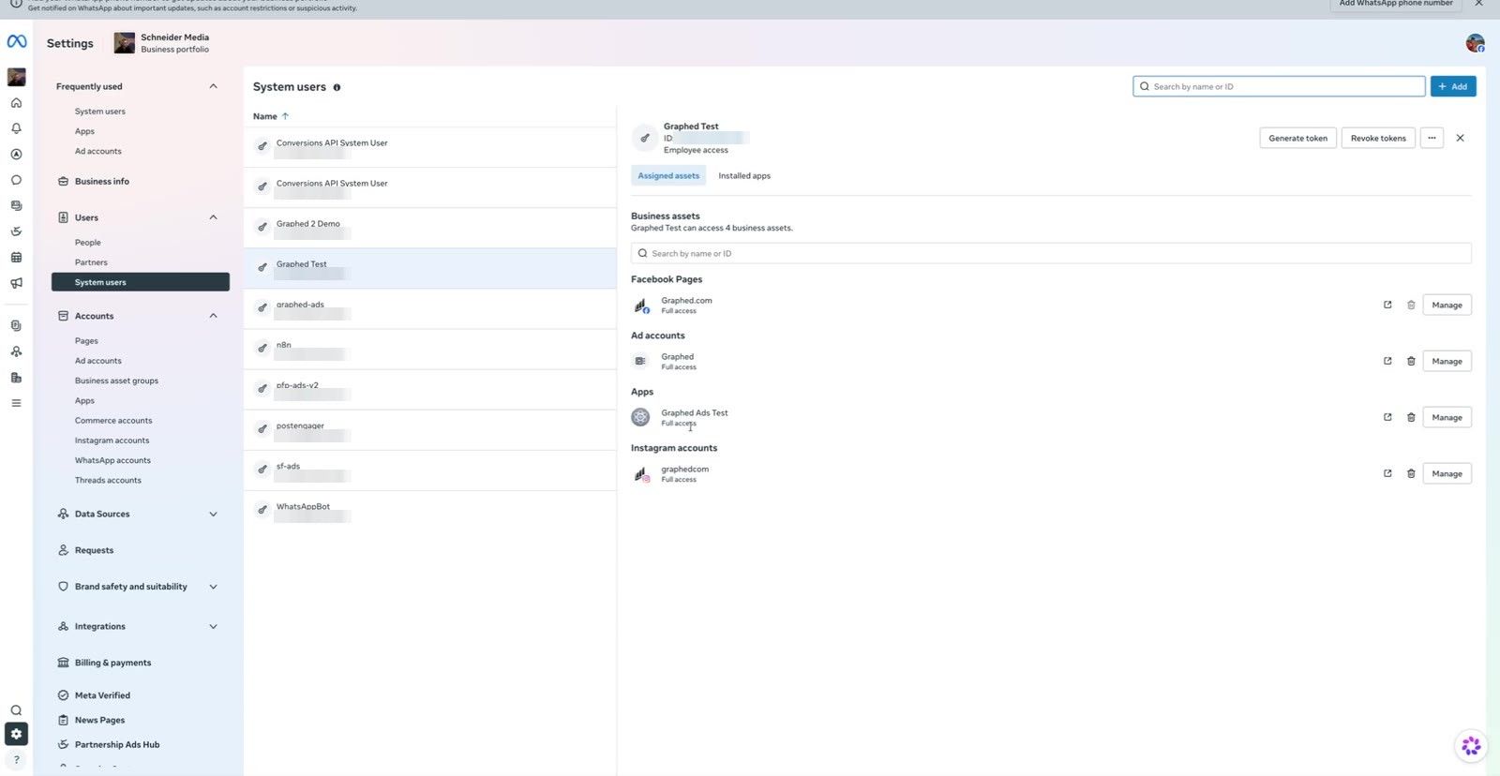
Task: Open the search magnifier in left rail
Action: click(x=16, y=710)
